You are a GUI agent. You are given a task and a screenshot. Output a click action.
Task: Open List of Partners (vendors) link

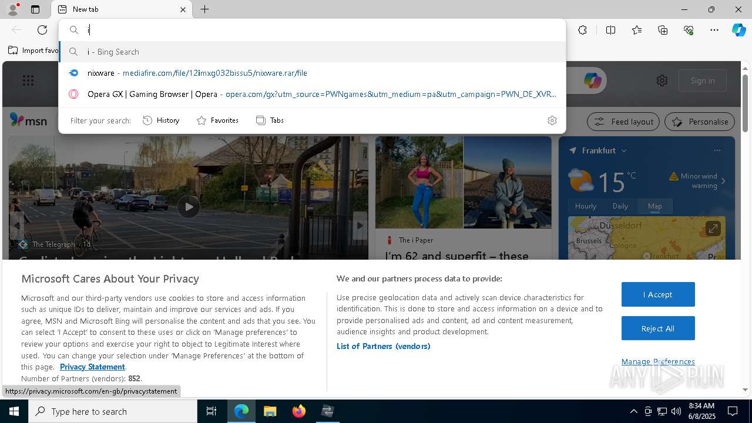tap(384, 346)
